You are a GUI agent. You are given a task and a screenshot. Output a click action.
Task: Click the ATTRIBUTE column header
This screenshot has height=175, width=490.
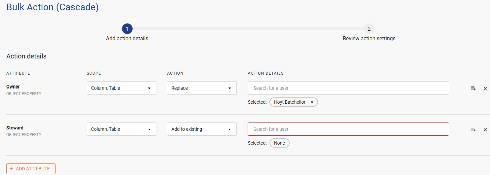click(18, 73)
